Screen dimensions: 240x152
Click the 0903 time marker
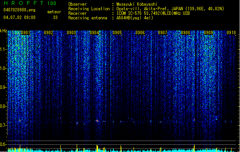71,33
